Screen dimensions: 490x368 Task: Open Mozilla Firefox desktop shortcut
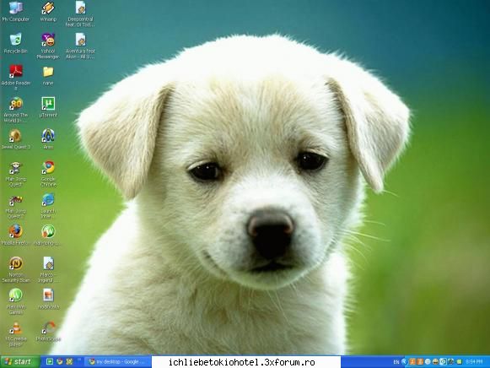(x=15, y=235)
